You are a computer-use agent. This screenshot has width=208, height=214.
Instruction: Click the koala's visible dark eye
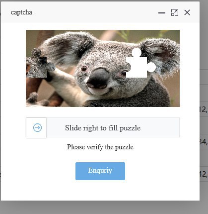pyautogui.click(x=84, y=68)
